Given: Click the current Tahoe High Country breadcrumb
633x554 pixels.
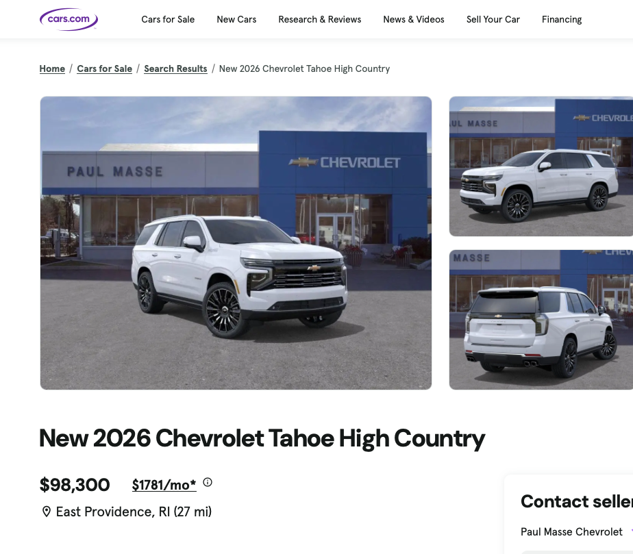Looking at the screenshot, I should 304,68.
